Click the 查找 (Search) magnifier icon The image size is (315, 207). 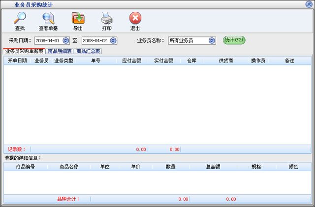click(20, 19)
